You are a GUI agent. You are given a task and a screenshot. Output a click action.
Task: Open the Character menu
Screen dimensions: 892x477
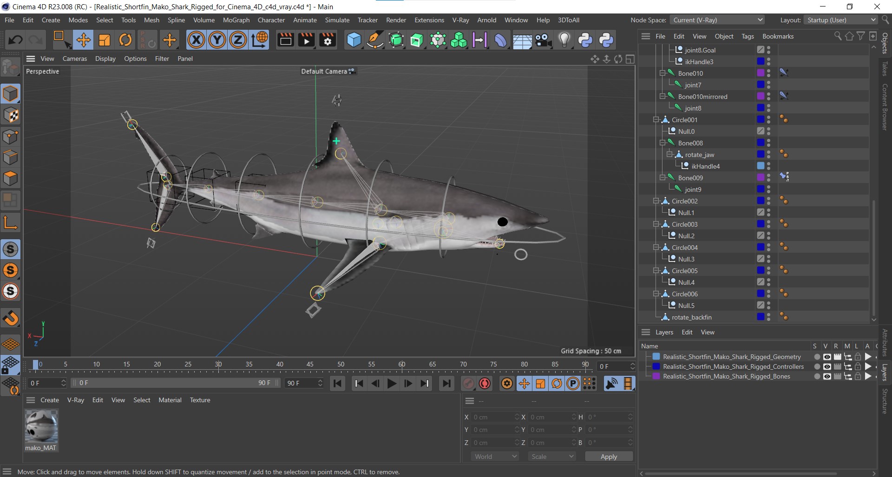tap(271, 20)
